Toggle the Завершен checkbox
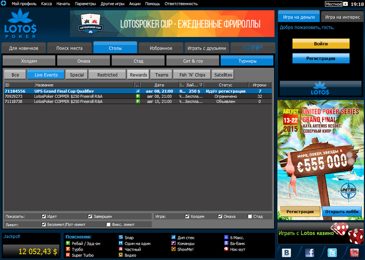Screen dimensions: 365x260 click(90, 216)
